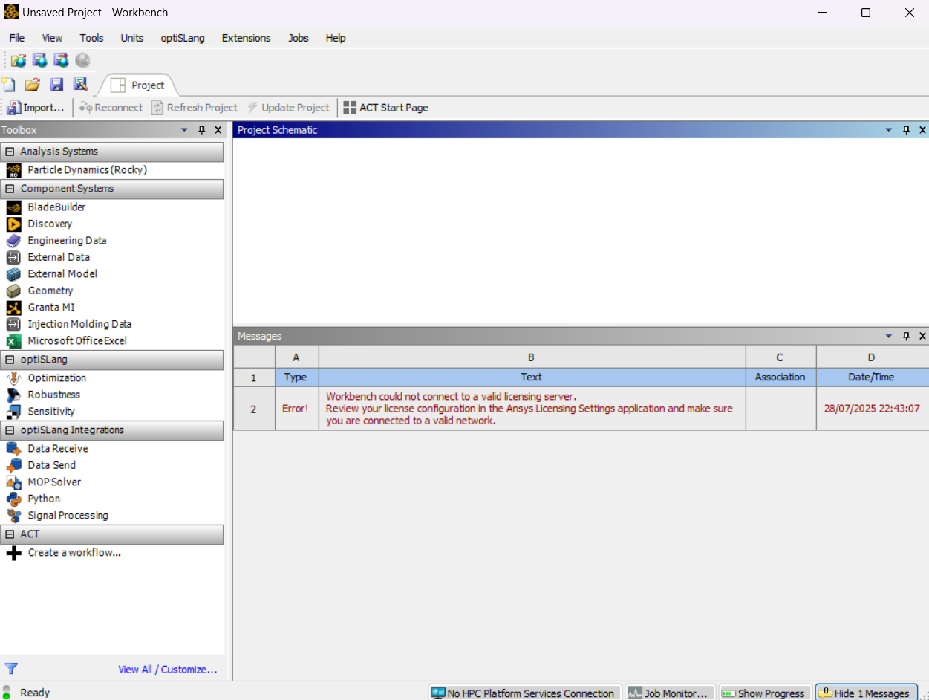Click the Save As floppy-with-pencil icon

point(80,85)
